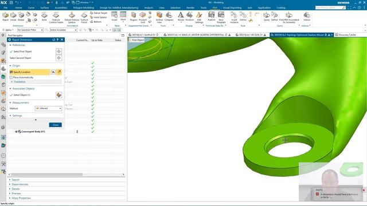Open Feature Control Frame tool
Image resolution: width=367 pixels, height=206 pixels.
pos(56,17)
